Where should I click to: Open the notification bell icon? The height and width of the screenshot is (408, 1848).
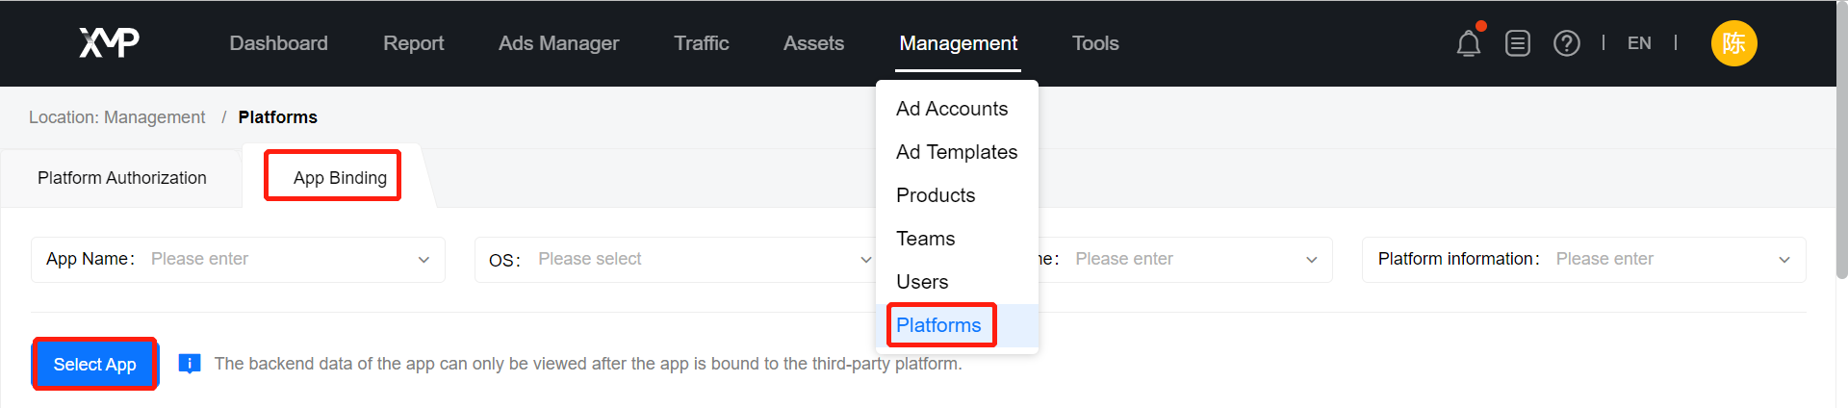[1468, 43]
